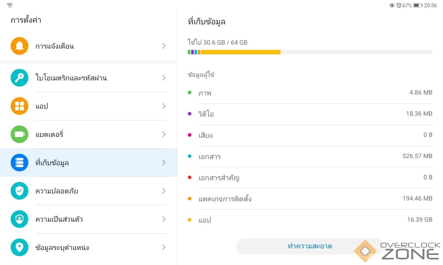Screen dimensions: 443x265
Task: Open the เอกสาร 526.57 MB storage entry
Action: click(310, 156)
